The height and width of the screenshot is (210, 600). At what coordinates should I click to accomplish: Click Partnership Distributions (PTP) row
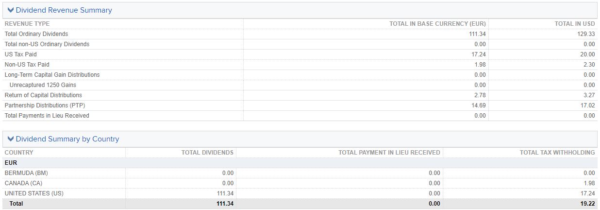pyautogui.click(x=300, y=105)
